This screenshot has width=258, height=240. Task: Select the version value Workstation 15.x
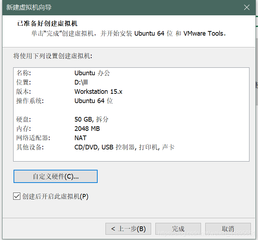98,91
